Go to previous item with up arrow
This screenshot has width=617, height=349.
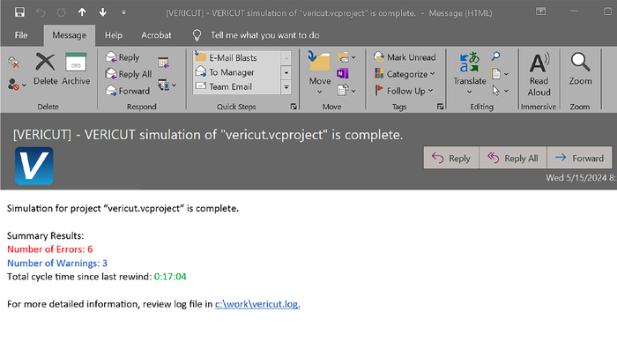[82, 12]
